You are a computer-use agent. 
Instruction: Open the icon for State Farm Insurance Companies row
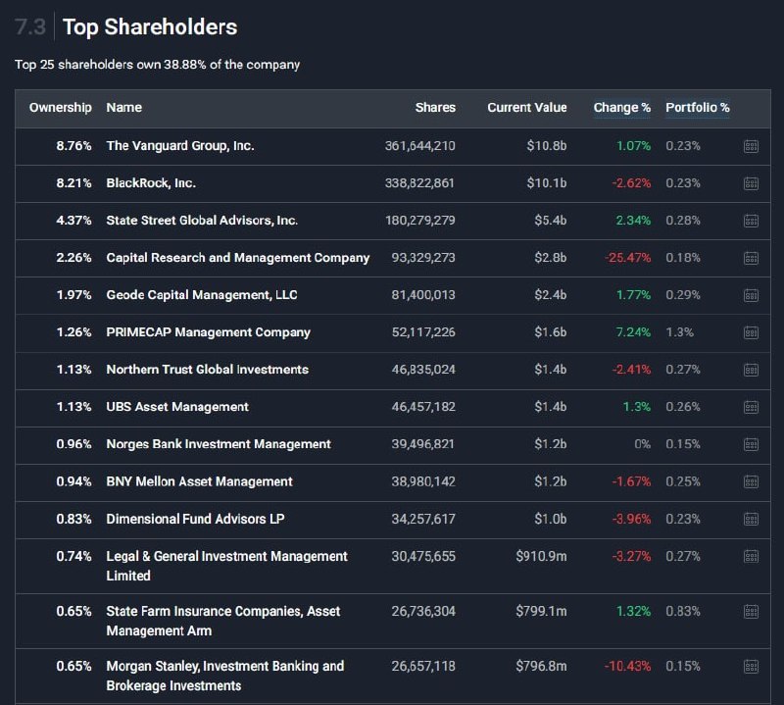tap(751, 612)
